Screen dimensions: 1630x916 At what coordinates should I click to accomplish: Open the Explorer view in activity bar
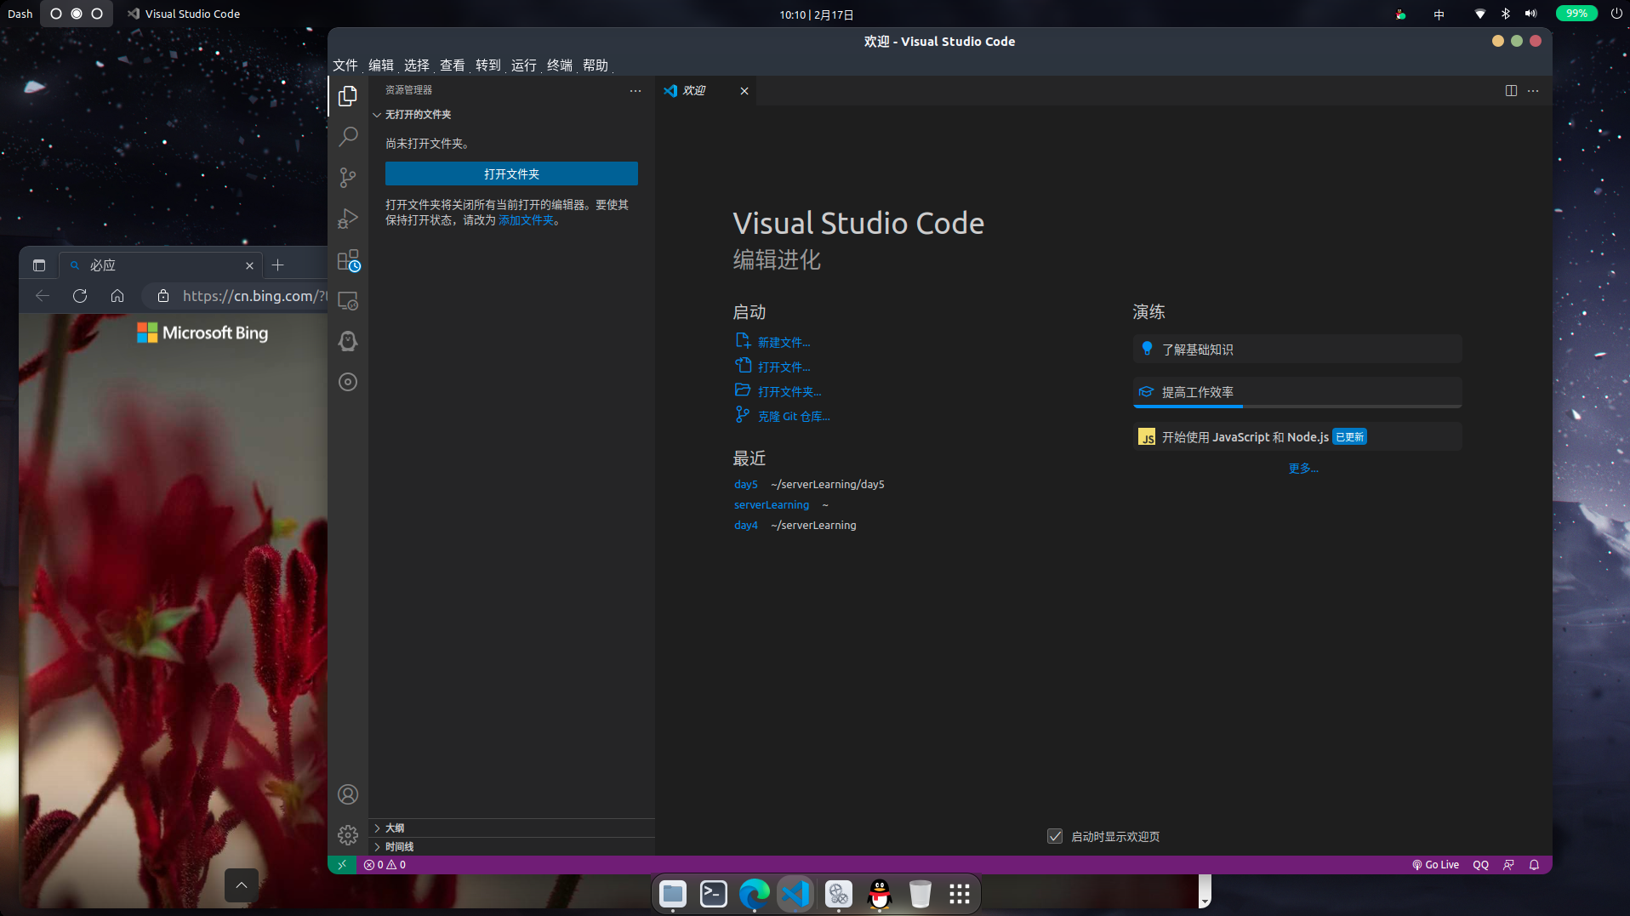tap(348, 96)
